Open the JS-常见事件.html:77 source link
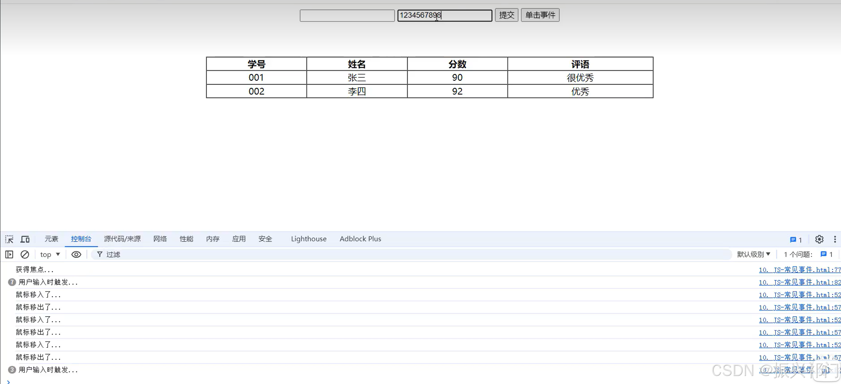The width and height of the screenshot is (841, 384). click(799, 270)
